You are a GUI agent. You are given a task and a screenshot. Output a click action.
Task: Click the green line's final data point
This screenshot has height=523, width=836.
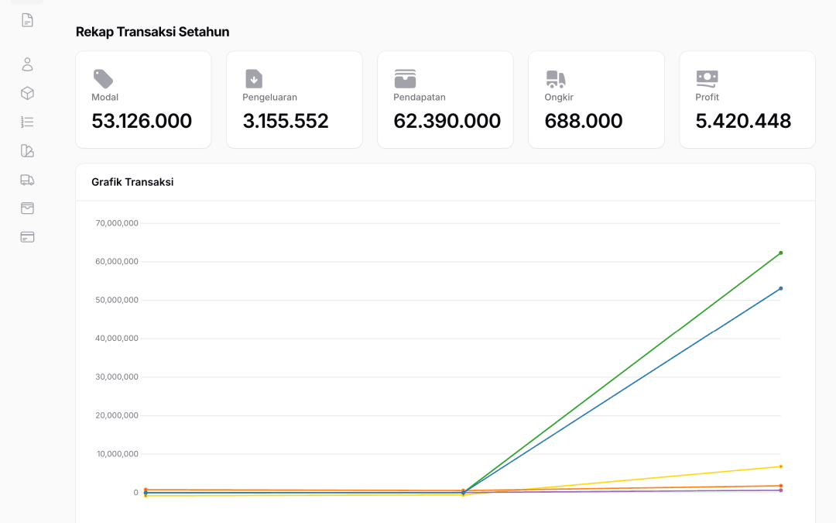[780, 253]
